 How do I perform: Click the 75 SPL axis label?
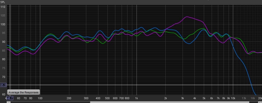pyautogui.click(x=3, y=68)
